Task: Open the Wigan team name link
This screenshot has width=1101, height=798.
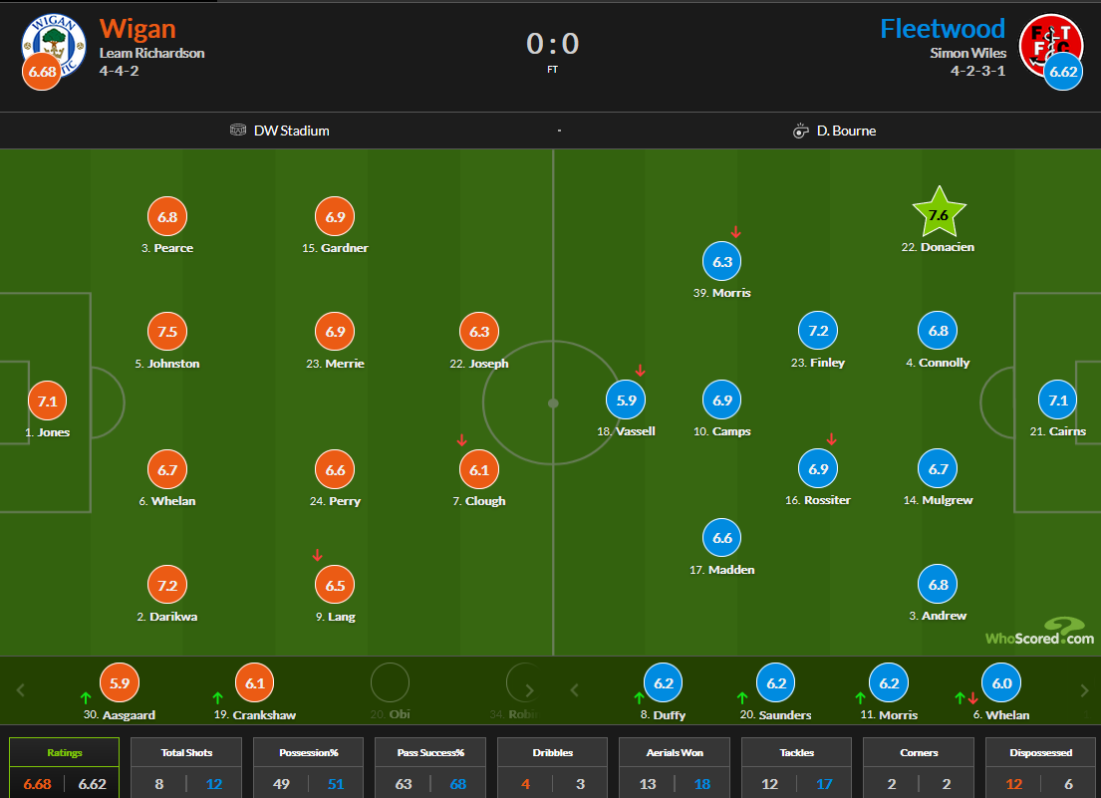Action: pos(138,28)
